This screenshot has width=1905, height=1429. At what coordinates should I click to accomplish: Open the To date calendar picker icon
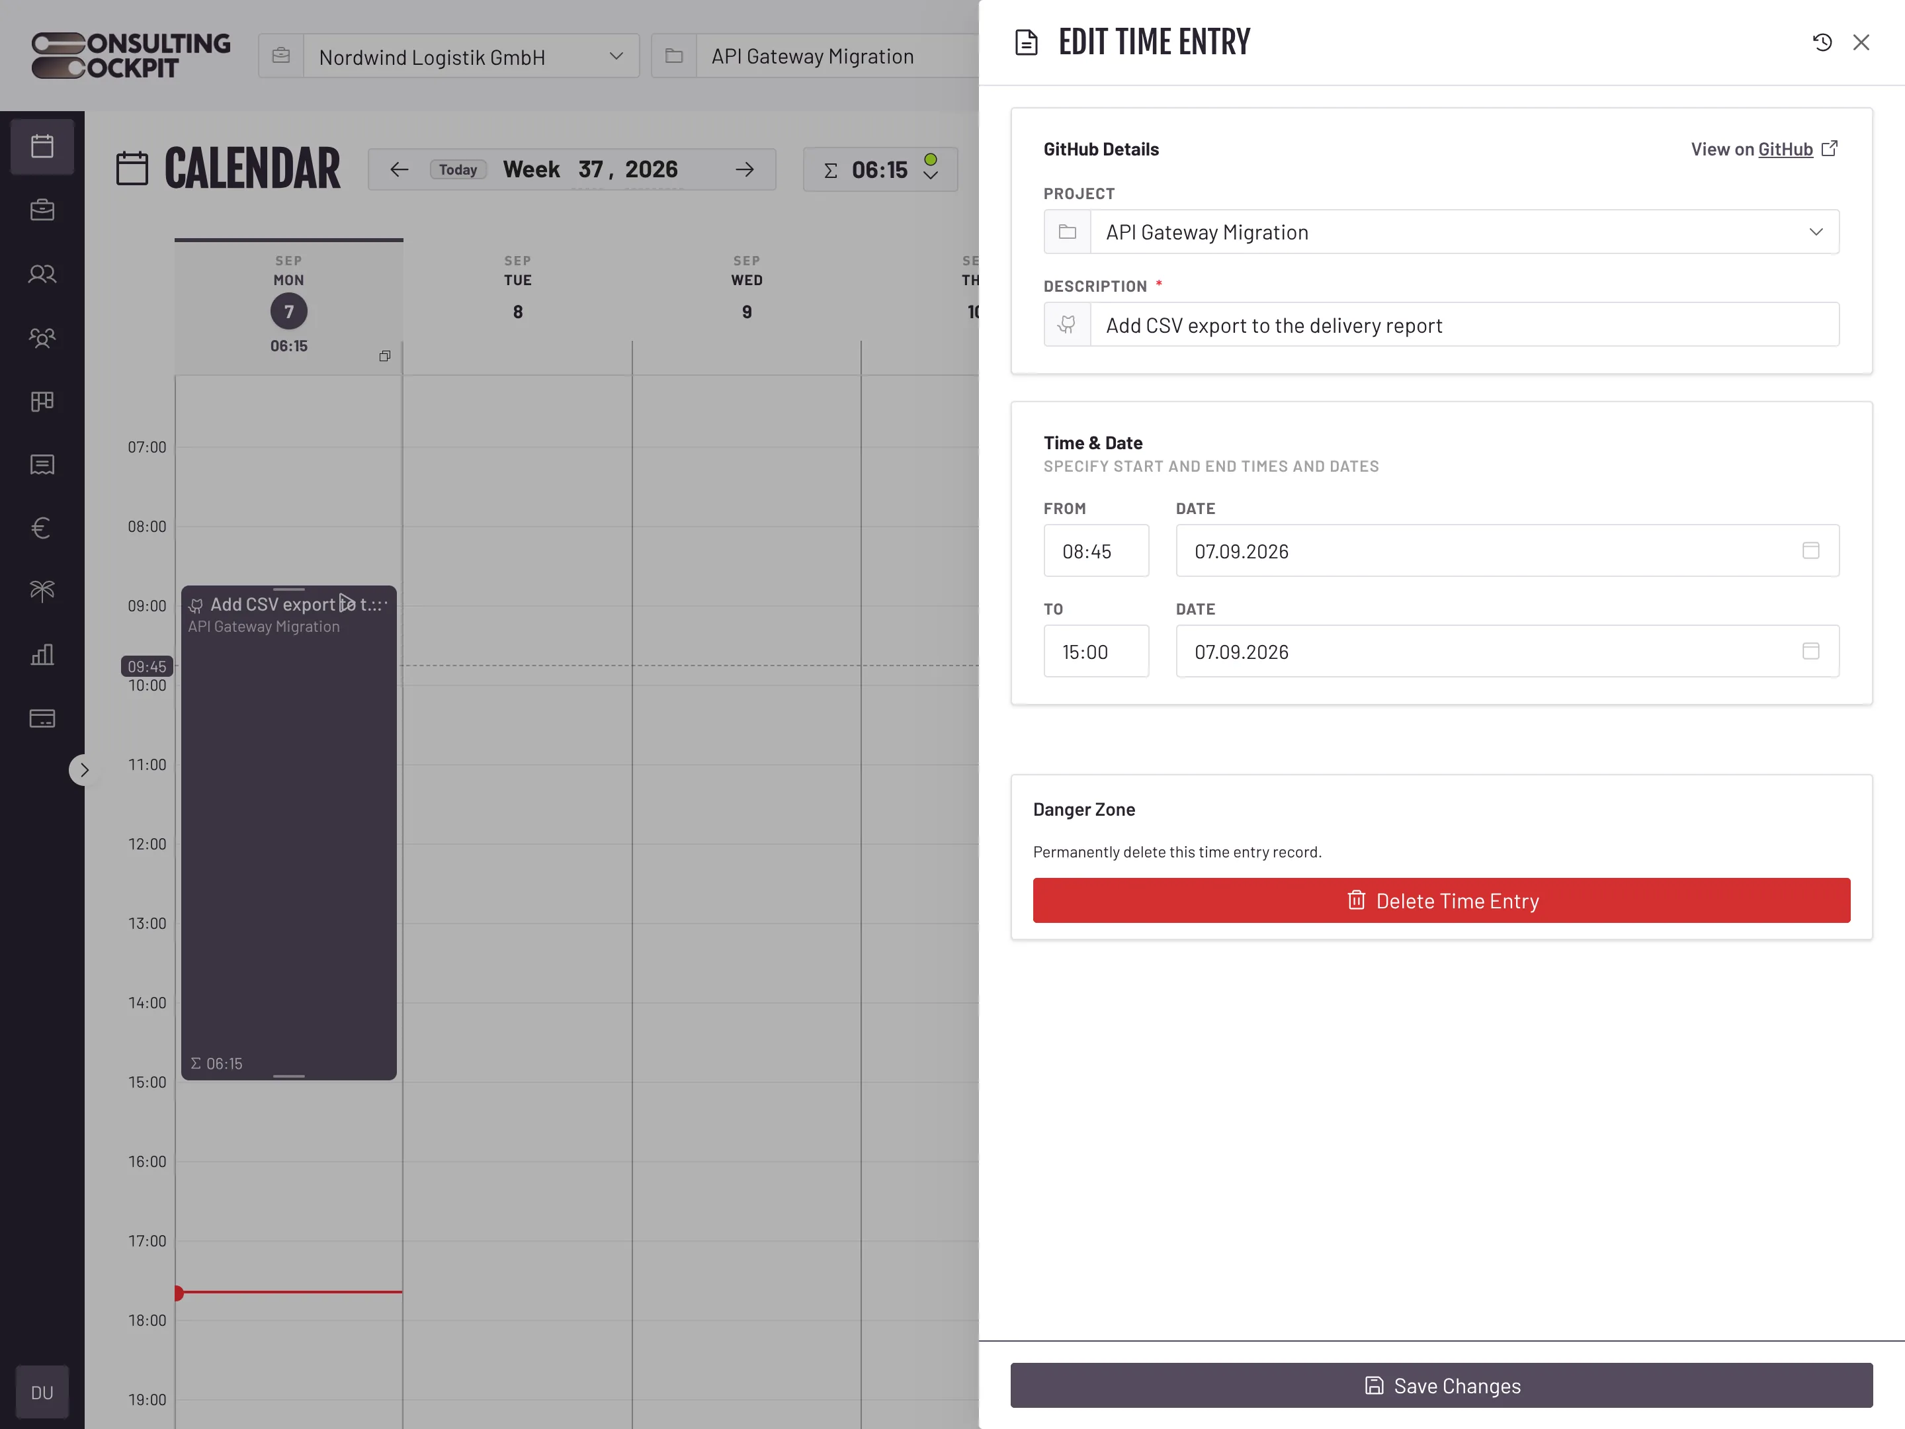click(1810, 651)
